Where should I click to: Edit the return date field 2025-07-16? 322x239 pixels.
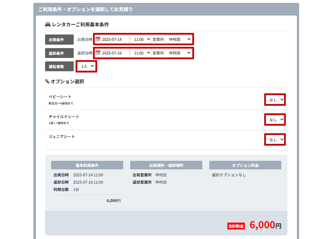[x=112, y=53]
